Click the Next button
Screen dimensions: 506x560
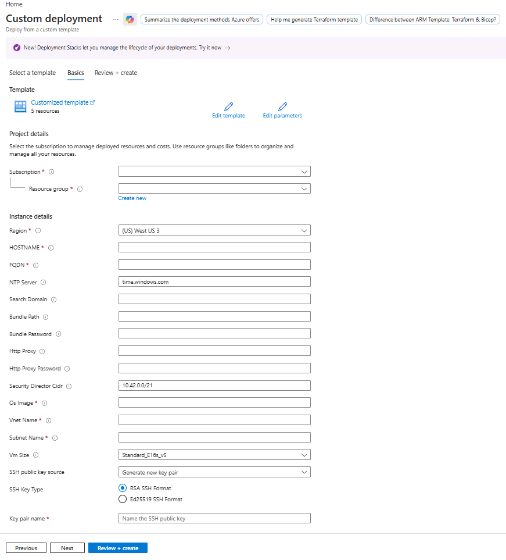click(x=67, y=548)
